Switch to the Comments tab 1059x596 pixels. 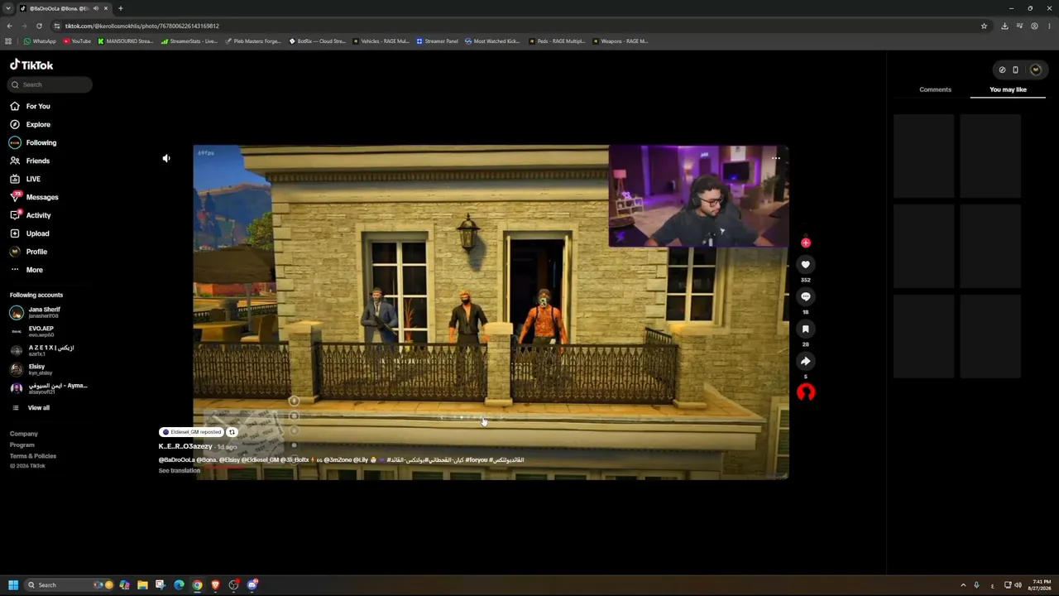(935, 89)
